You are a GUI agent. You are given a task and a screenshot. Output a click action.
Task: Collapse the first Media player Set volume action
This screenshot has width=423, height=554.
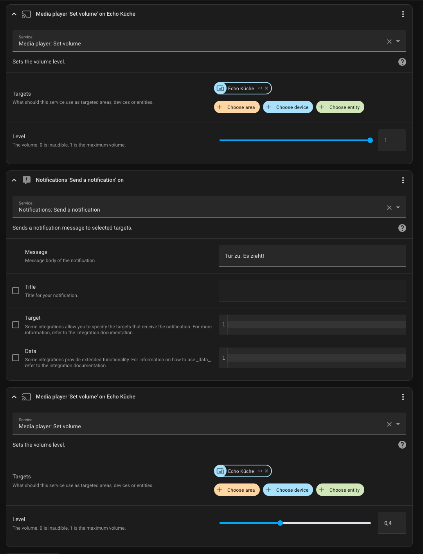pos(14,14)
